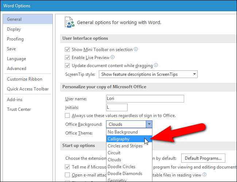Click info icon beside Update document content
The image size is (237, 182).
(156, 65)
